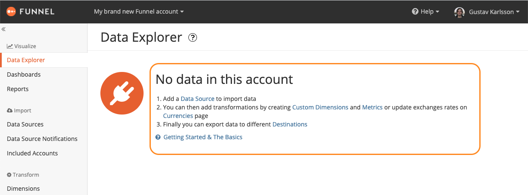Open Data Source Notifications page
The width and height of the screenshot is (528, 195).
42,139
